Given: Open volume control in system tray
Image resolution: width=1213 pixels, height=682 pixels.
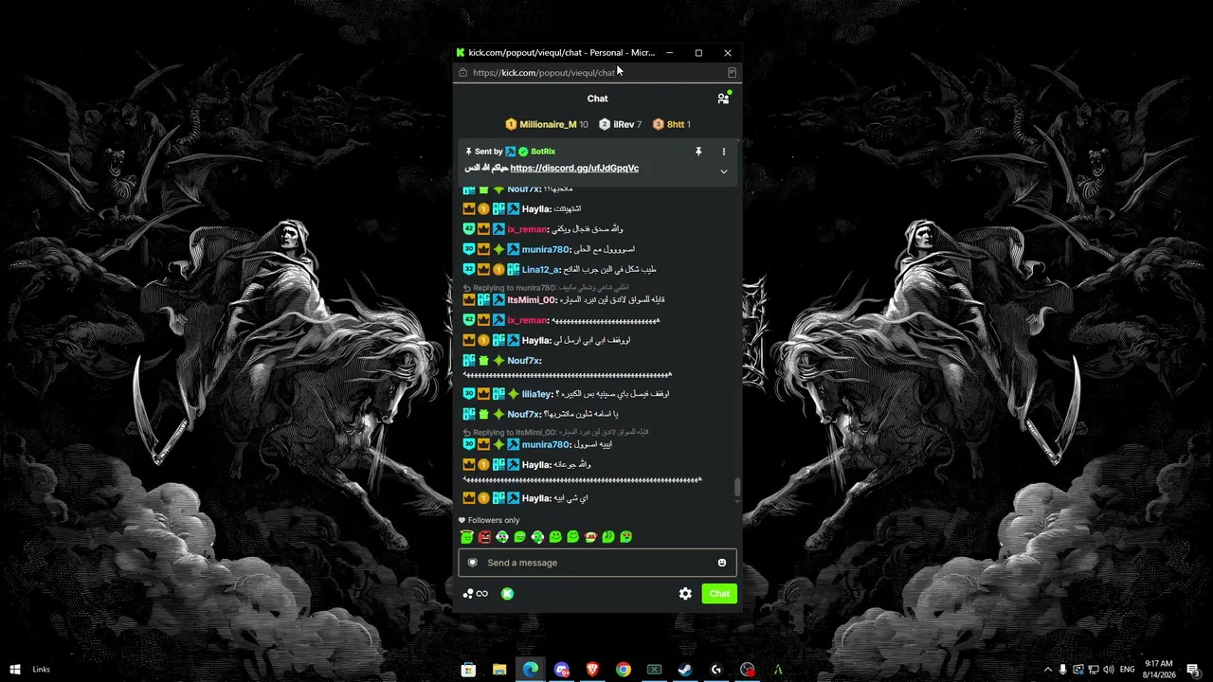Looking at the screenshot, I should point(1109,670).
